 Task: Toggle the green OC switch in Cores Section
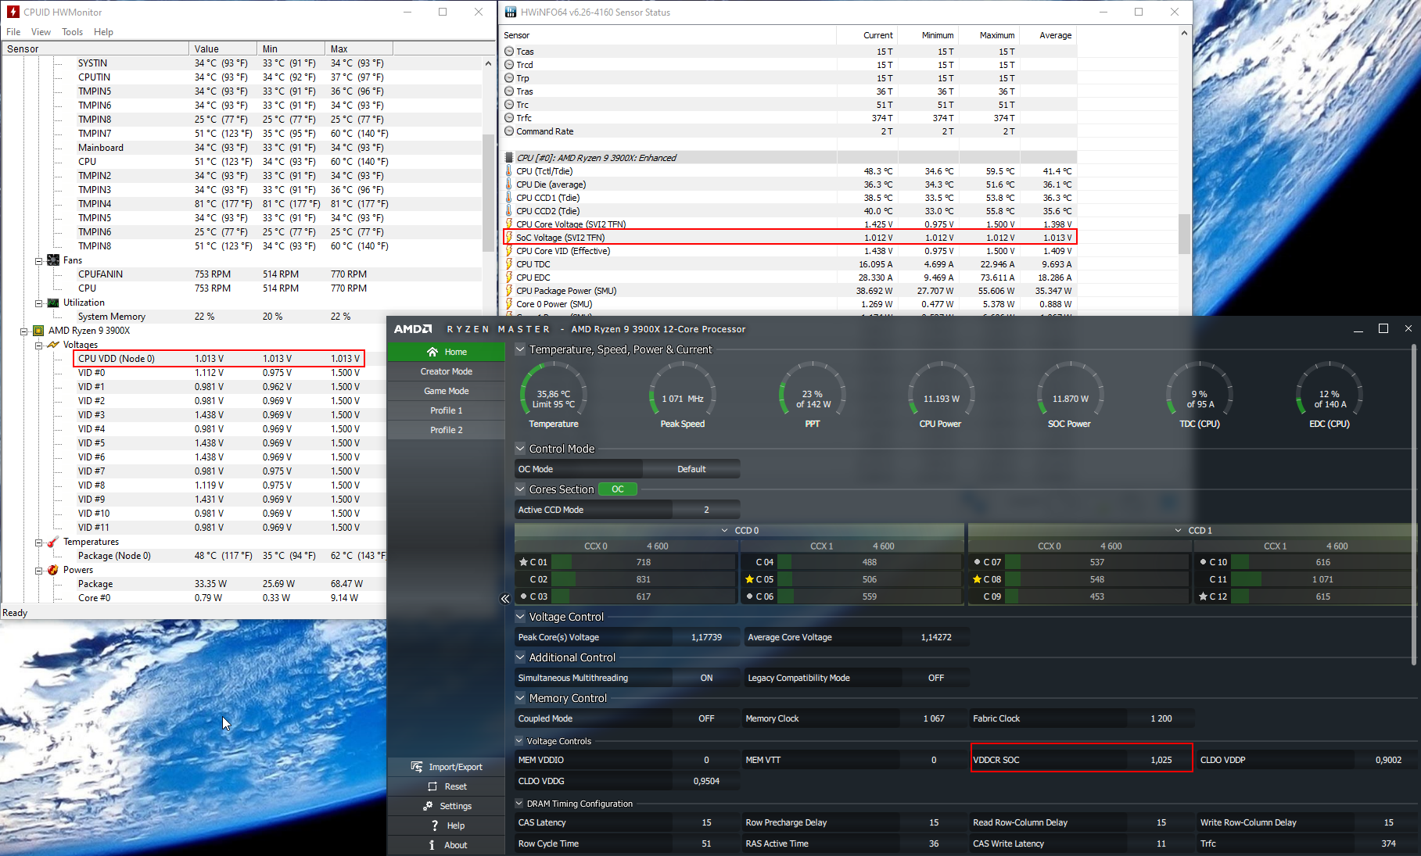[618, 489]
